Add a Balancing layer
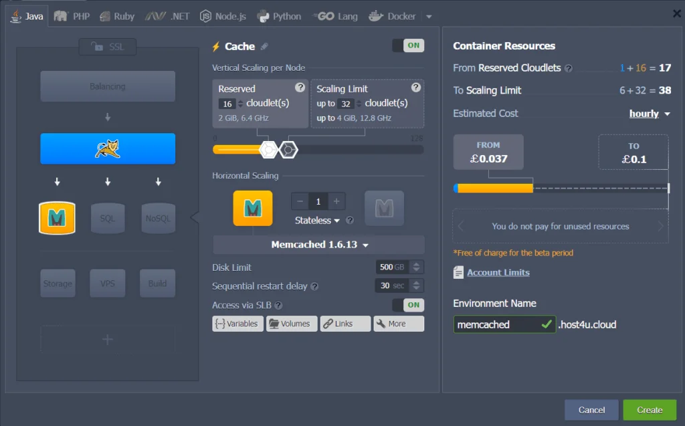 (x=108, y=86)
